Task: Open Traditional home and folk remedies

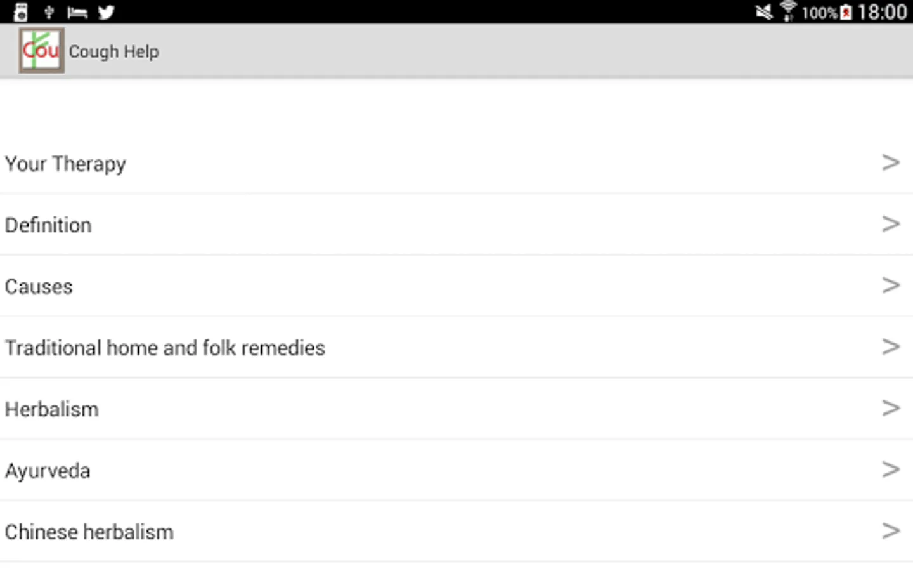Action: coord(165,348)
